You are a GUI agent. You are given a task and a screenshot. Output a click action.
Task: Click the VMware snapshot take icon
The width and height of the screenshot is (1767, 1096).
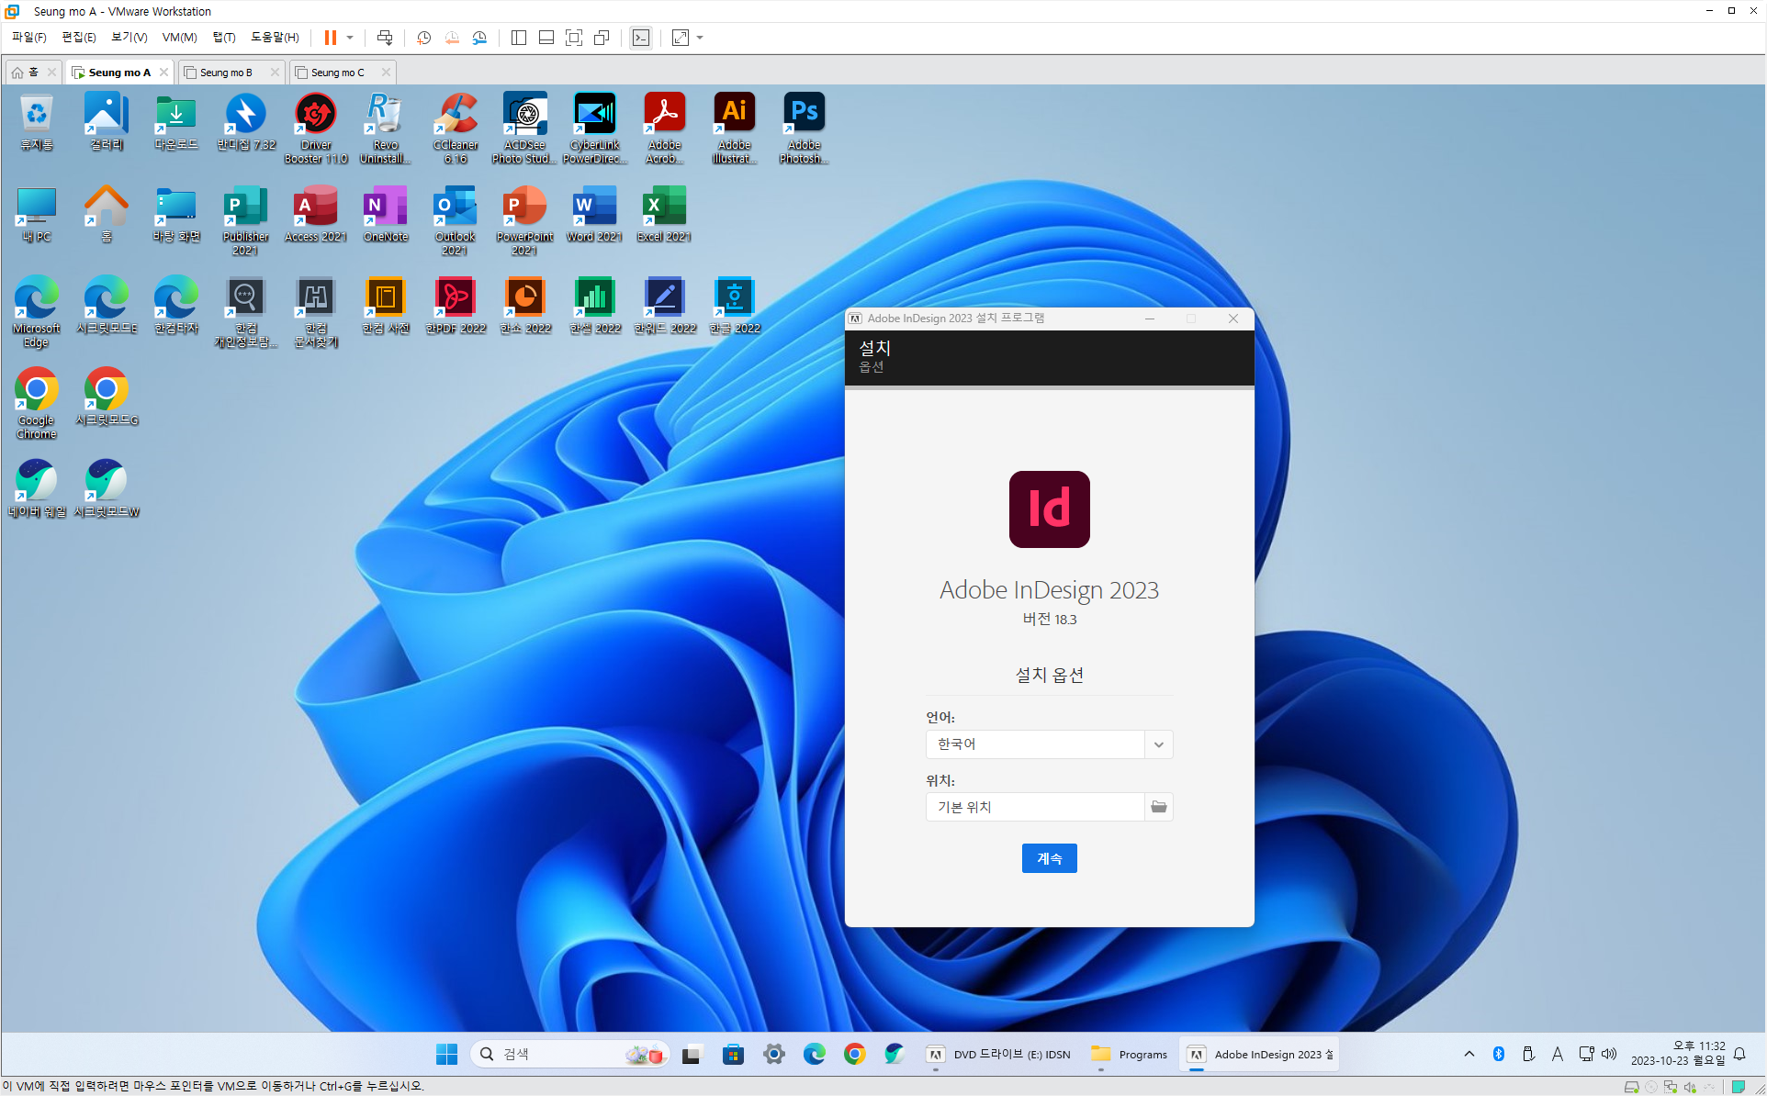(x=424, y=38)
